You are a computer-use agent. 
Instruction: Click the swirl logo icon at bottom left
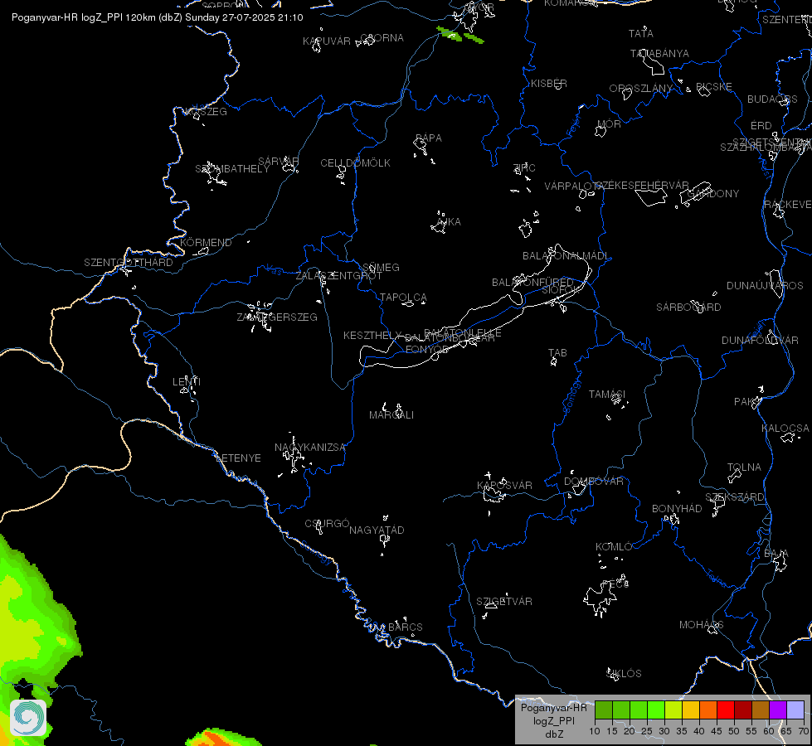coord(28,718)
